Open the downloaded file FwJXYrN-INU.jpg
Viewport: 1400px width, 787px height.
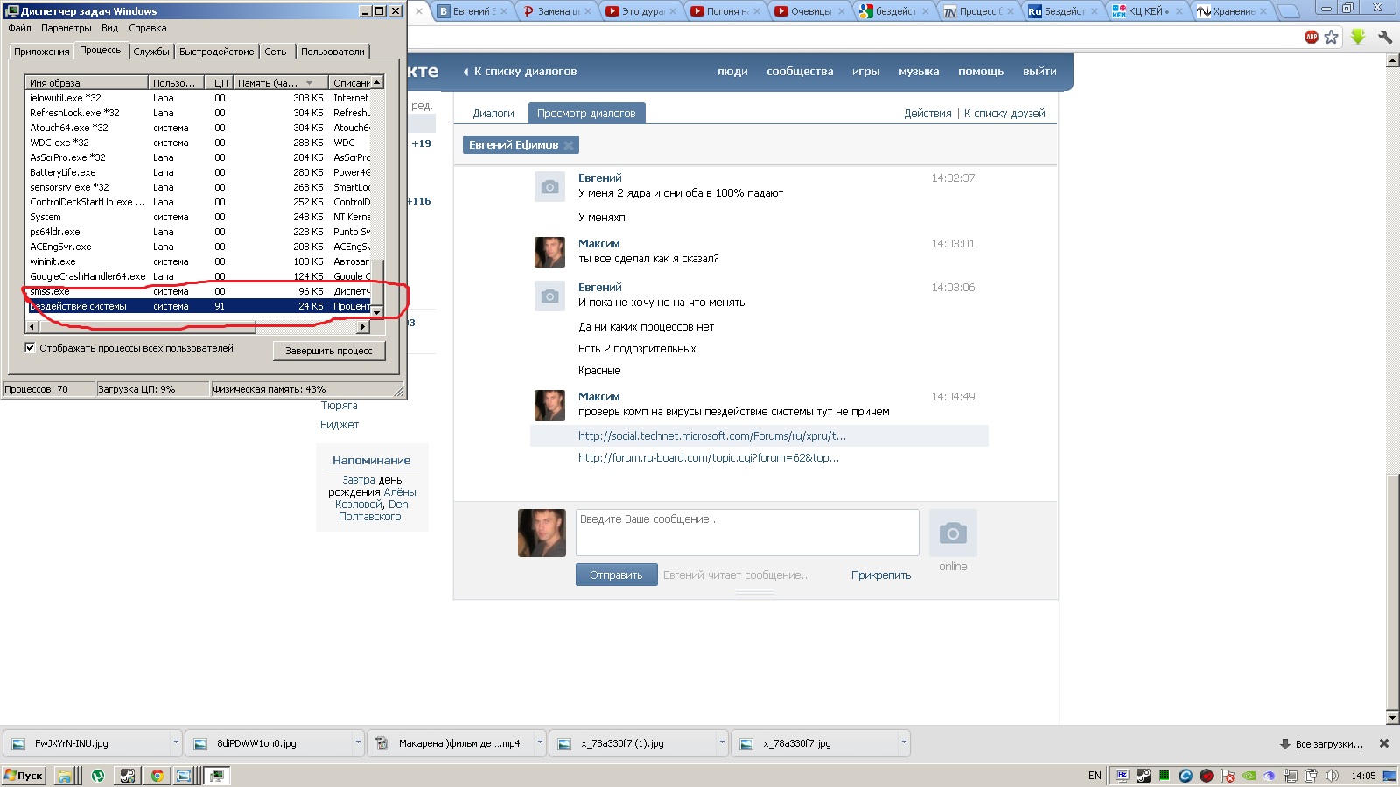pyautogui.click(x=86, y=743)
